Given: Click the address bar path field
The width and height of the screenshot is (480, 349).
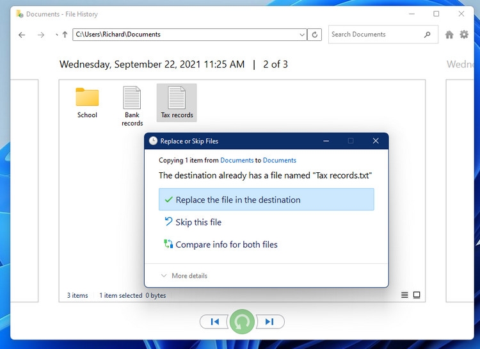Looking at the screenshot, I should 186,35.
